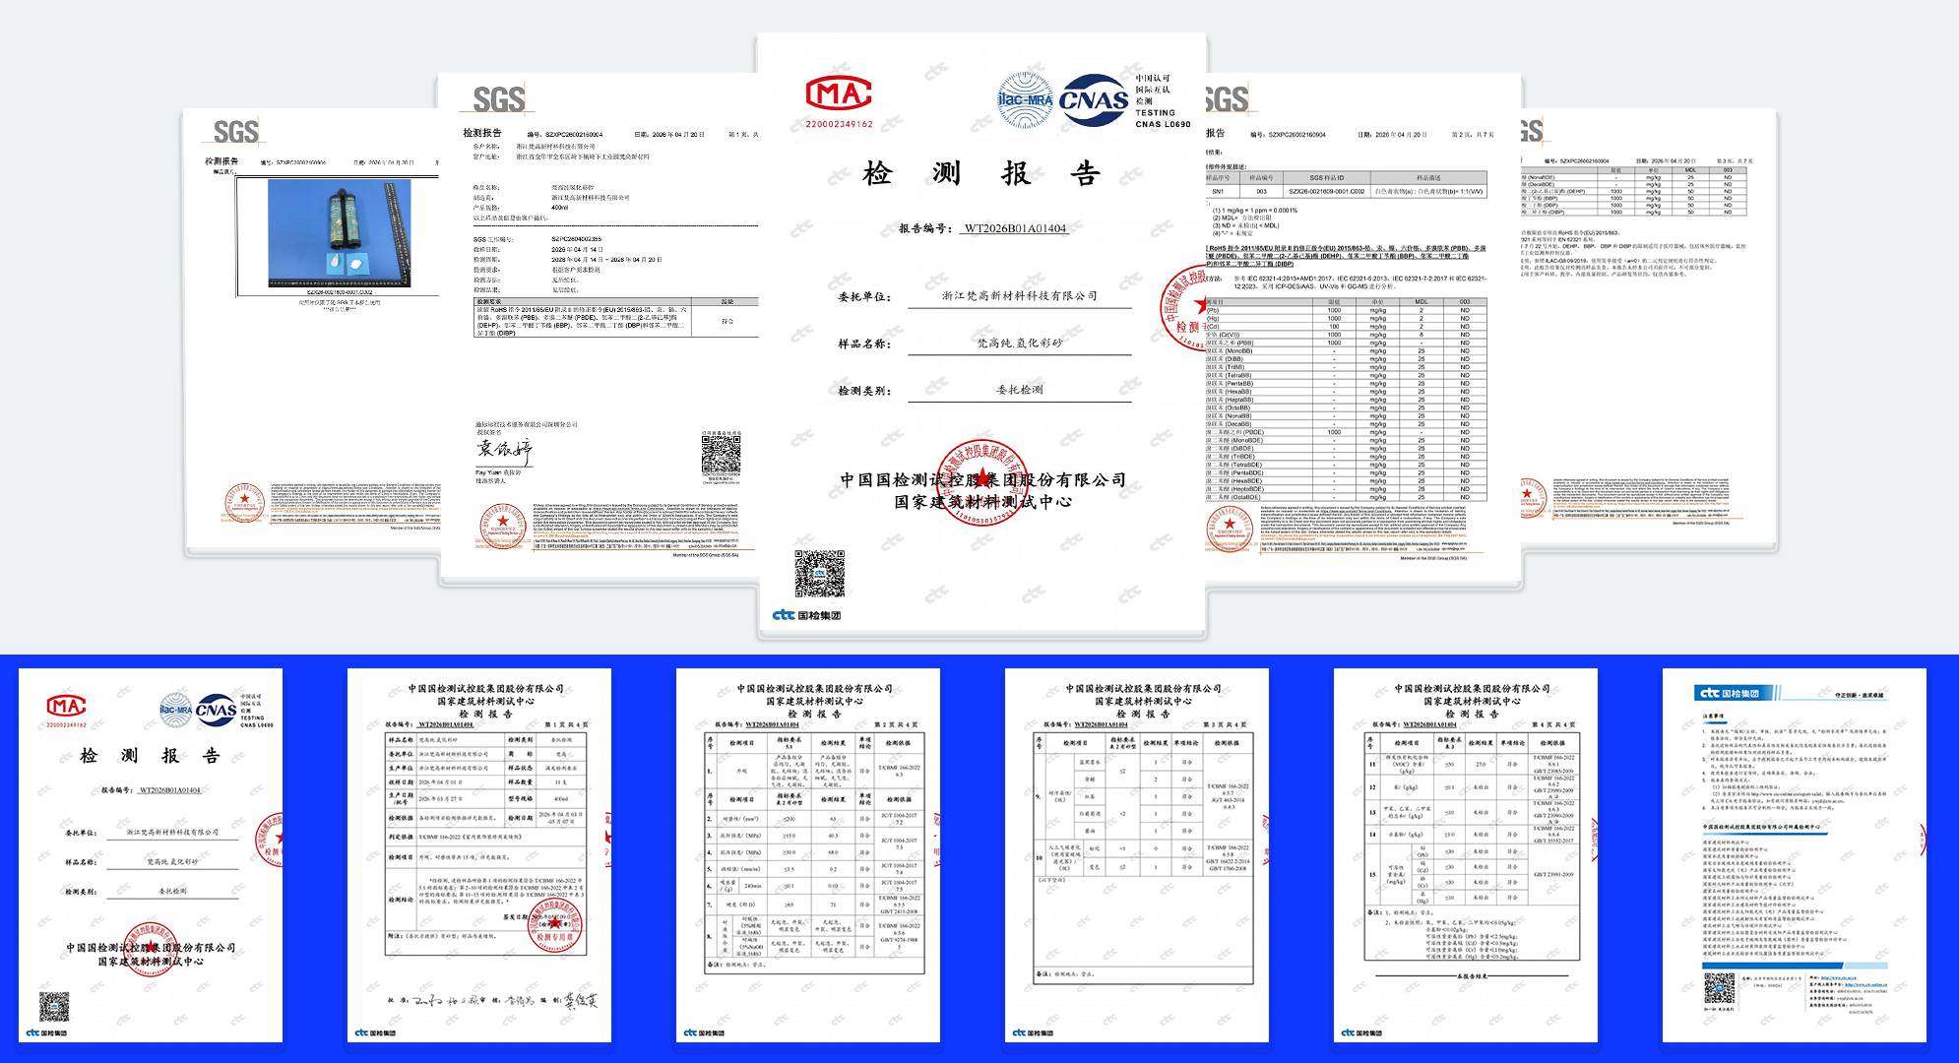Click the 检测报告 title on the small bottom cover
This screenshot has height=1063, width=1959.
[150, 756]
